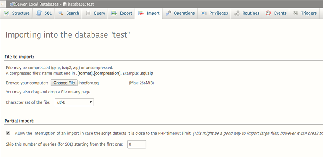Click the Export tab icon
Viewport: 323px width, 157px height.
tap(114, 13)
